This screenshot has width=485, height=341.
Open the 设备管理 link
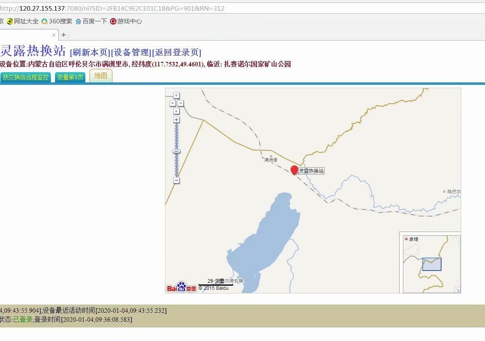(x=131, y=52)
